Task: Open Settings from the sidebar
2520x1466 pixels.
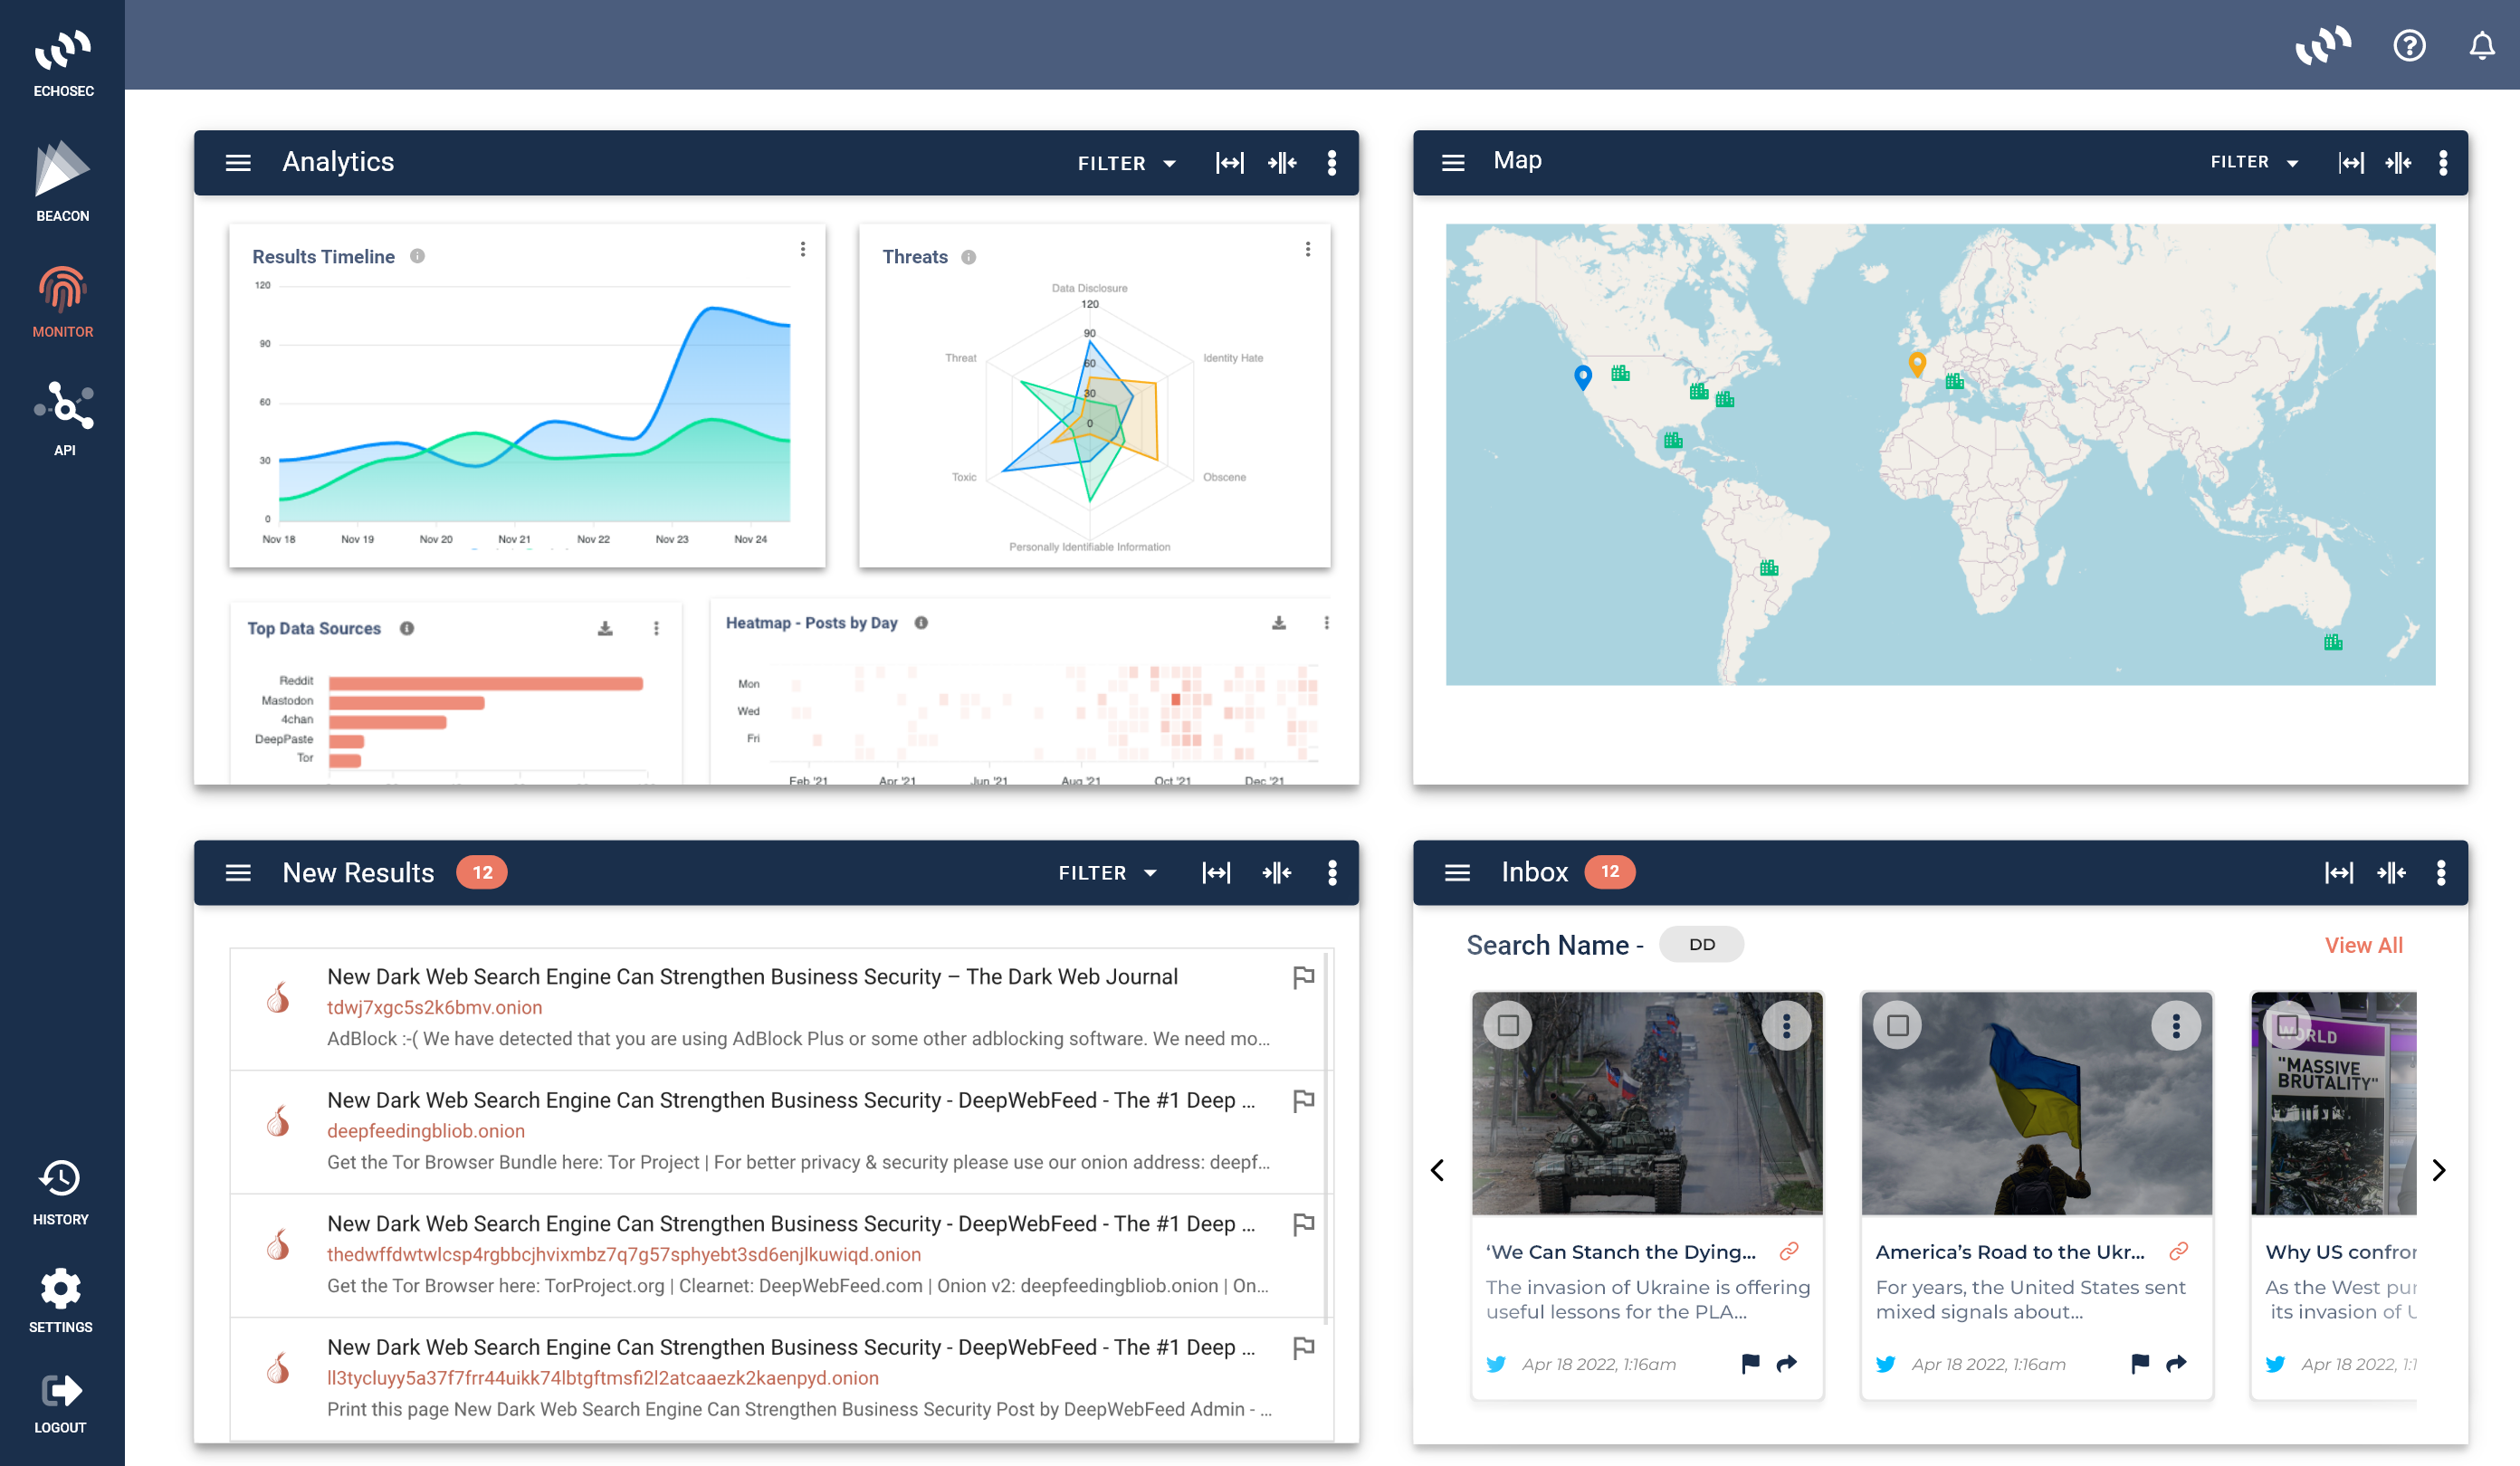Action: pos(60,1300)
